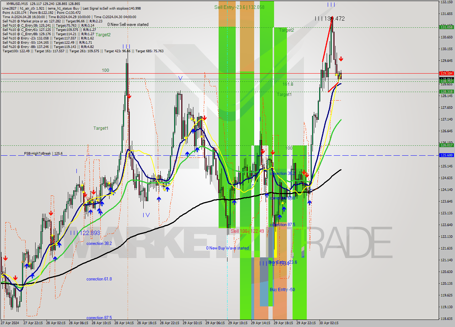Click the 'I I I 130.472' peak label
Image resolution: width=455 pixels, height=327 pixels.
click(x=330, y=18)
